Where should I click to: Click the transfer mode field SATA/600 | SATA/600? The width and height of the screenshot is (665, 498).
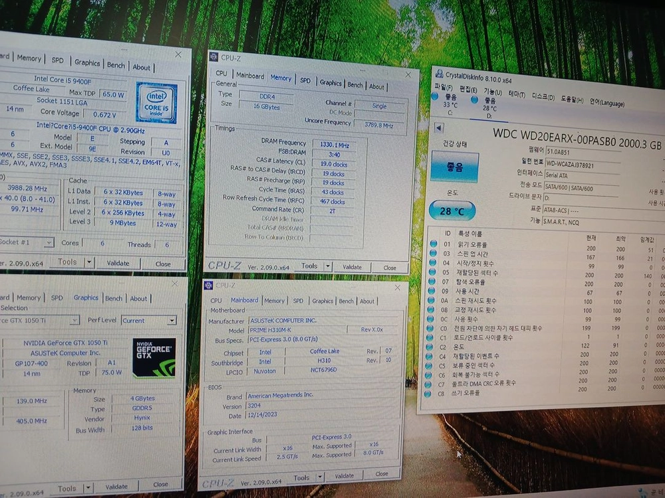pyautogui.click(x=581, y=188)
